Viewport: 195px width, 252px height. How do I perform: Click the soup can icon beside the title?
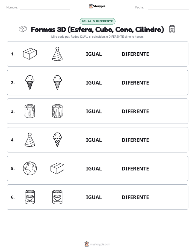[x=172, y=29]
